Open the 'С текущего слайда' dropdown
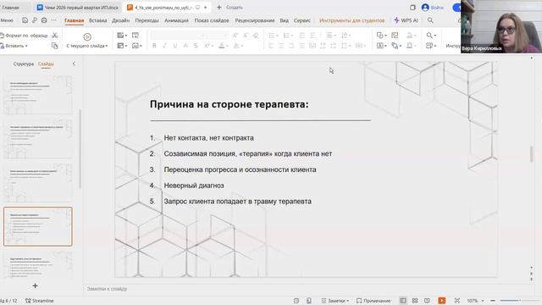Image resolution: width=542 pixels, height=305 pixels. (x=87, y=46)
